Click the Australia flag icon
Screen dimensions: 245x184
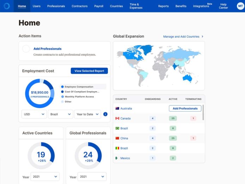117,109
